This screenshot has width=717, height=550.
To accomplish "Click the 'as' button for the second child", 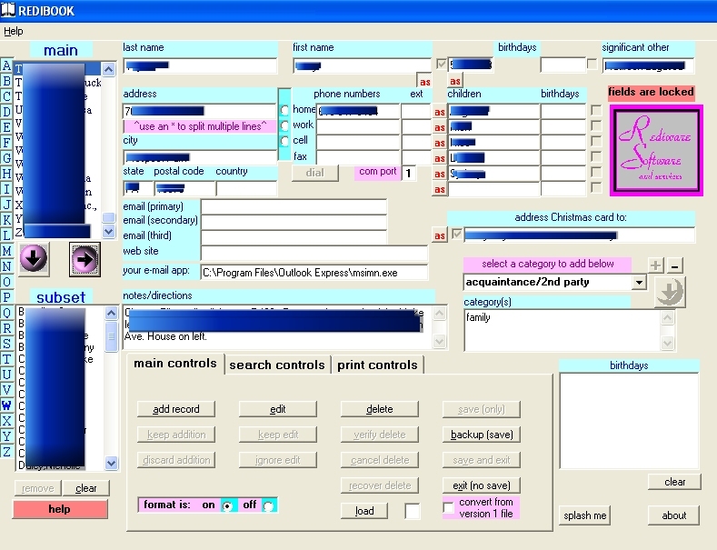I will point(440,127).
